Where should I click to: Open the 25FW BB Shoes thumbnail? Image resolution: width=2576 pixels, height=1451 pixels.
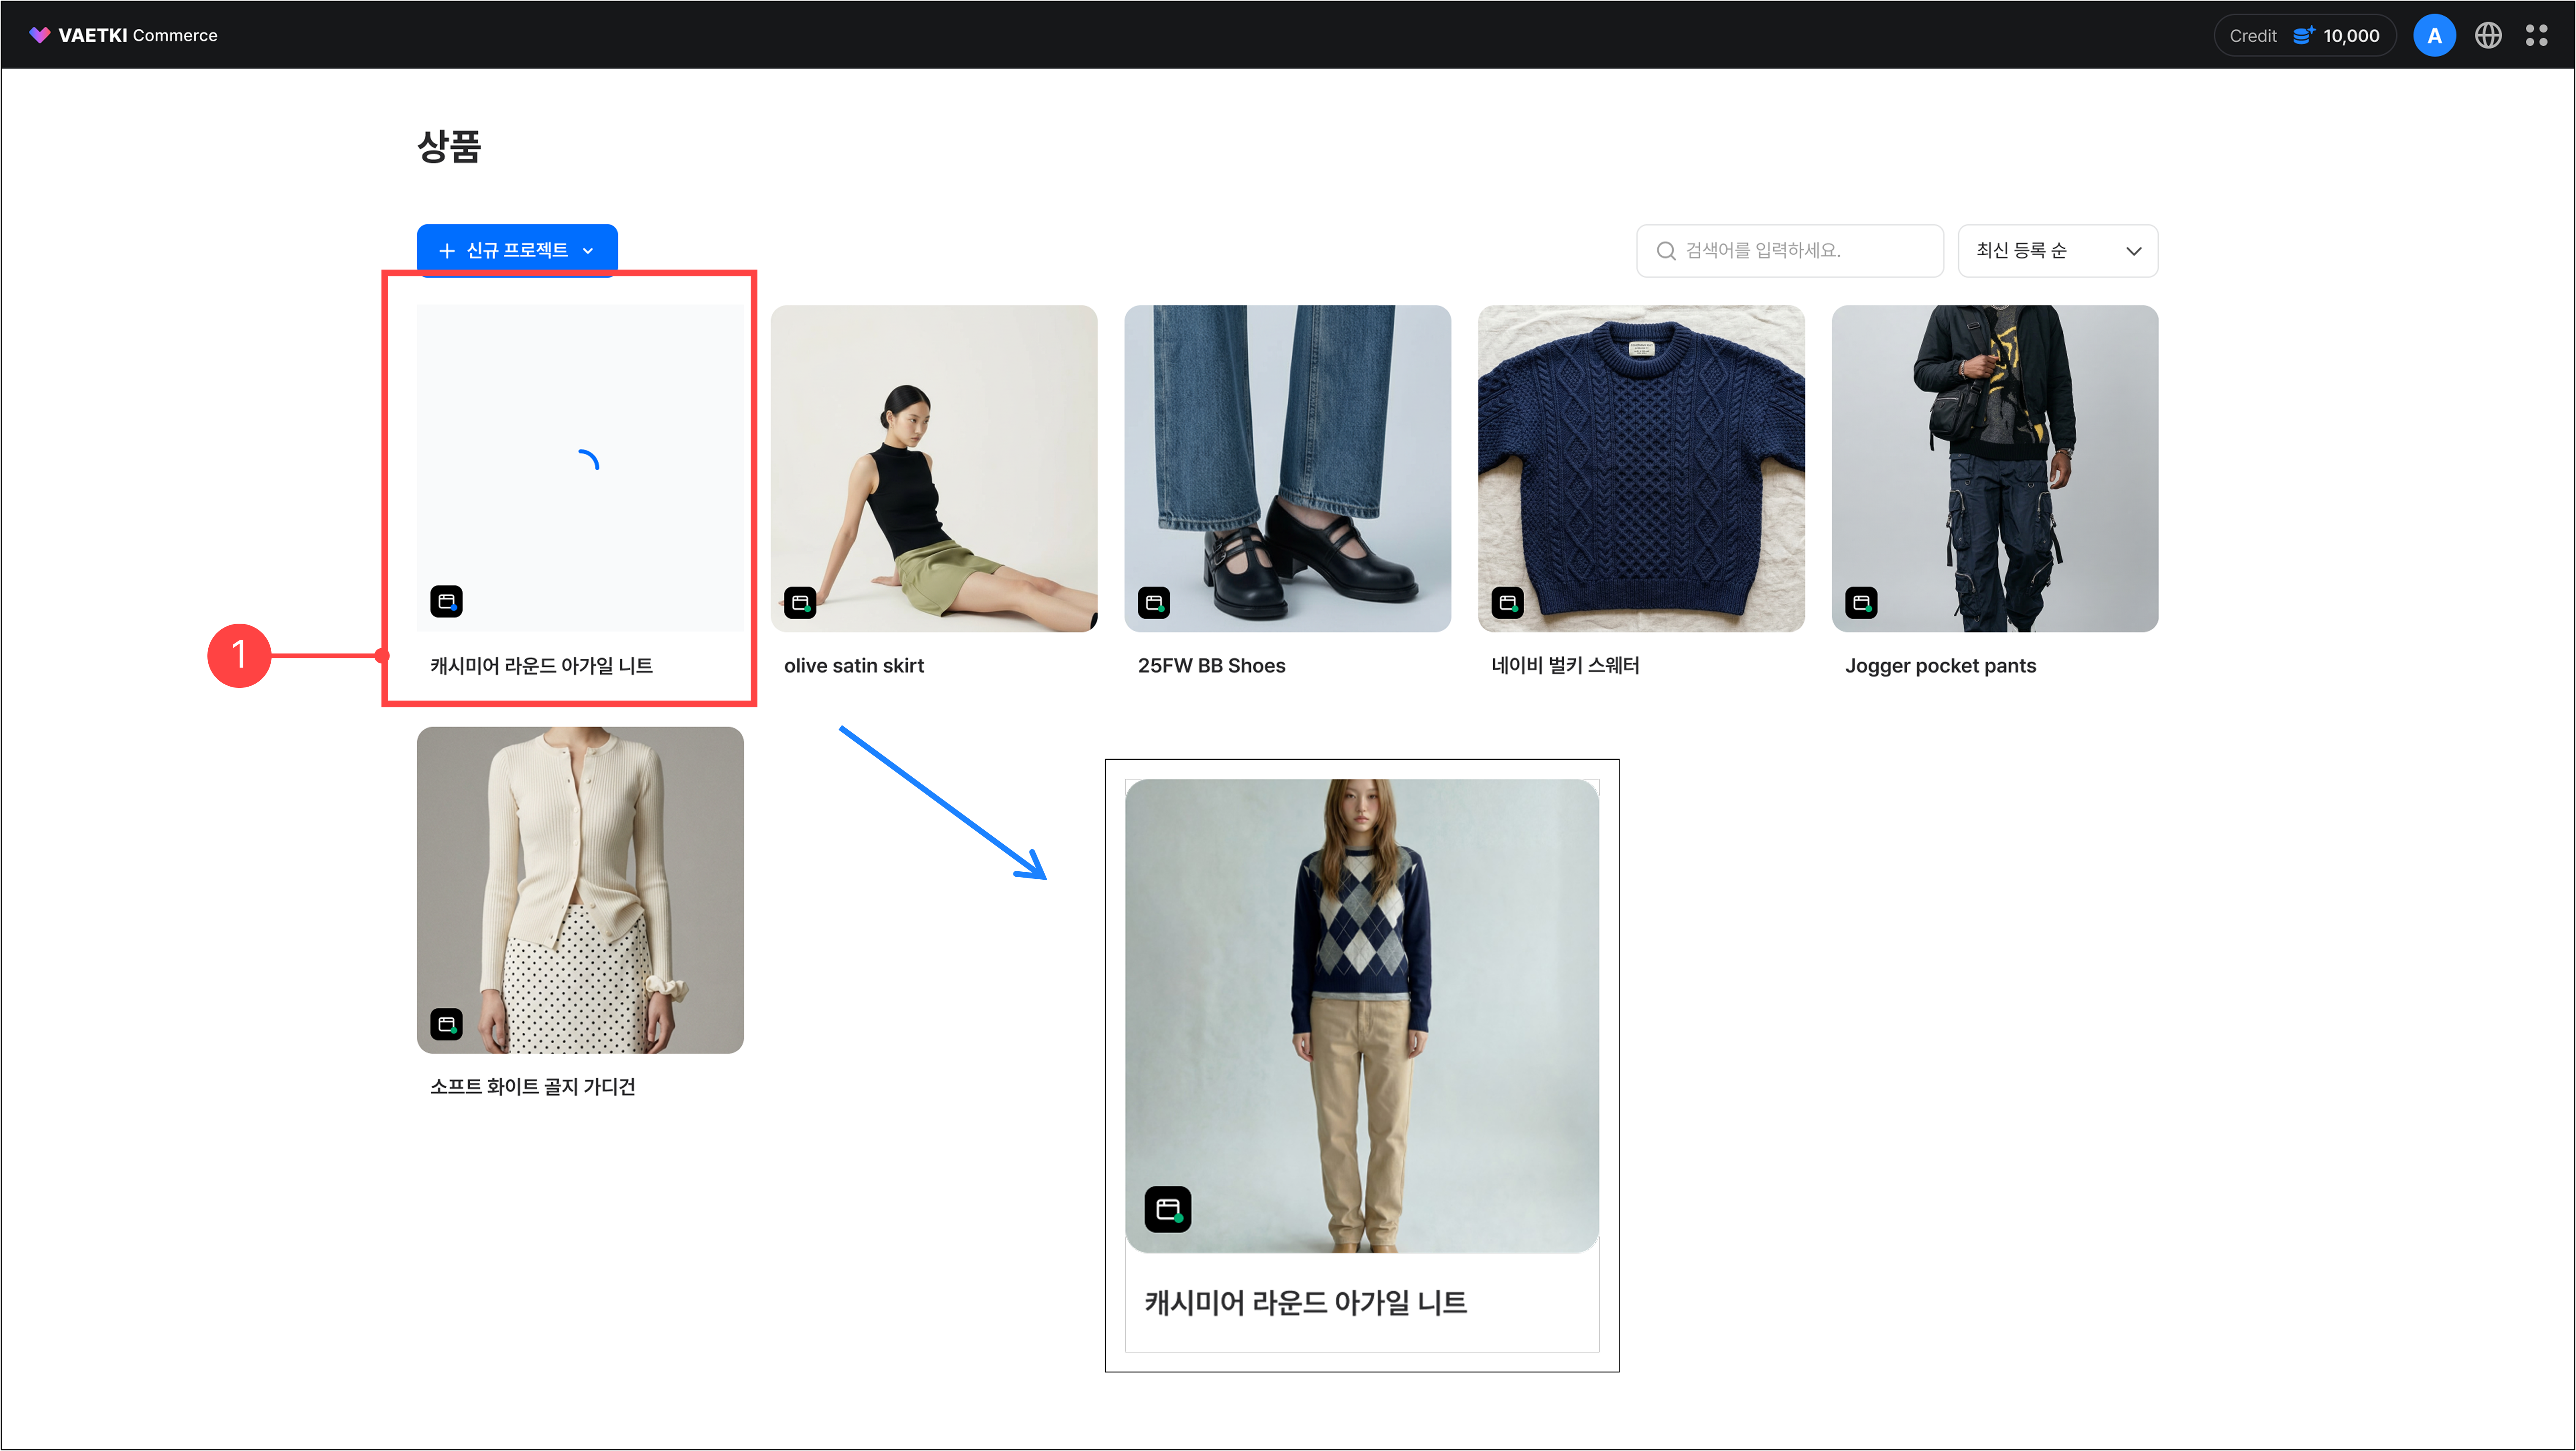click(1288, 468)
